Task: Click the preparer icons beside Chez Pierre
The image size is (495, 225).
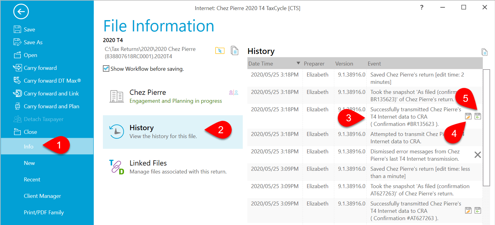Action: 234,93
